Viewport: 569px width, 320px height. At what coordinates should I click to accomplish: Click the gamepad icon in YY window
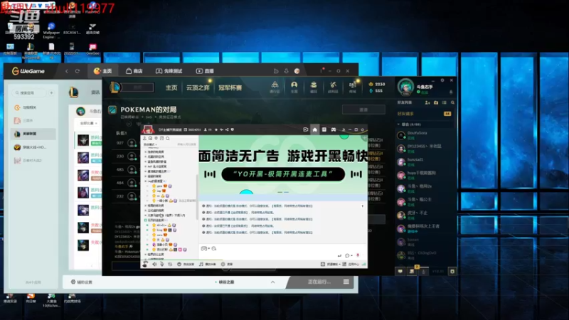[334, 129]
